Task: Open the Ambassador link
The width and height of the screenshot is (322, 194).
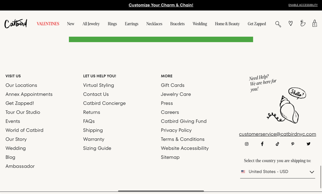Action: [20, 166]
